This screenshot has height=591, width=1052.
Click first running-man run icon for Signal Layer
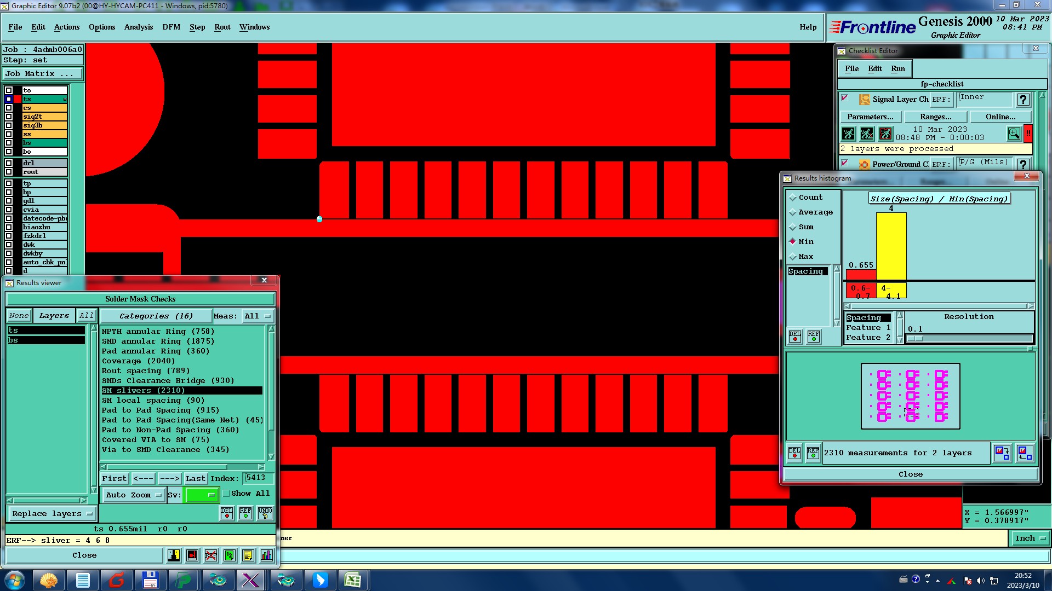pos(848,134)
